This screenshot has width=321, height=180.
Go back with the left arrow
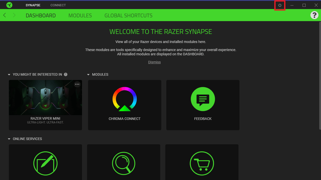tap(5, 15)
